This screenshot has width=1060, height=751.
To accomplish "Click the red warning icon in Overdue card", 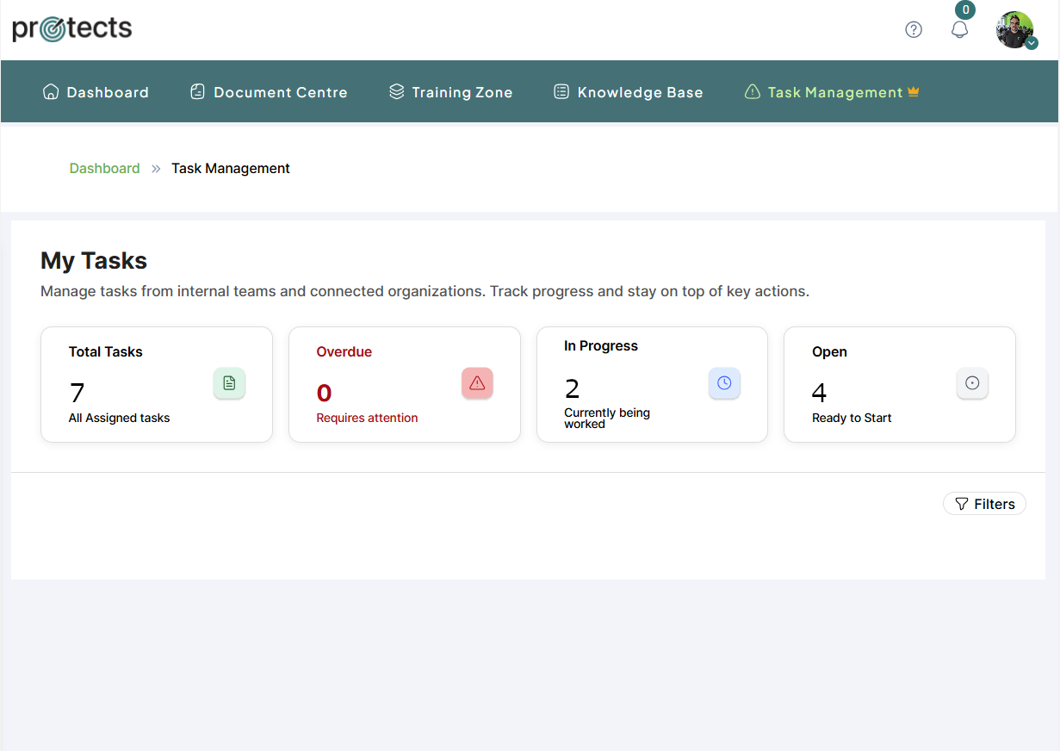I will coord(477,383).
